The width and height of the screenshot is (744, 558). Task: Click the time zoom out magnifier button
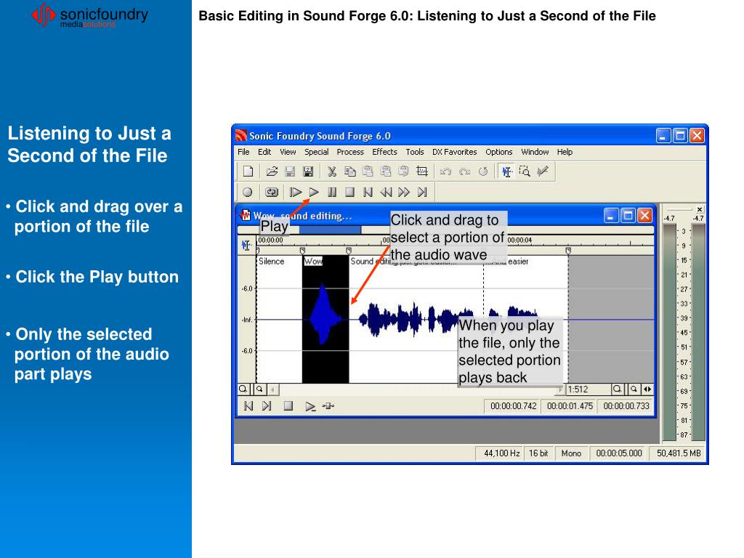[634, 389]
